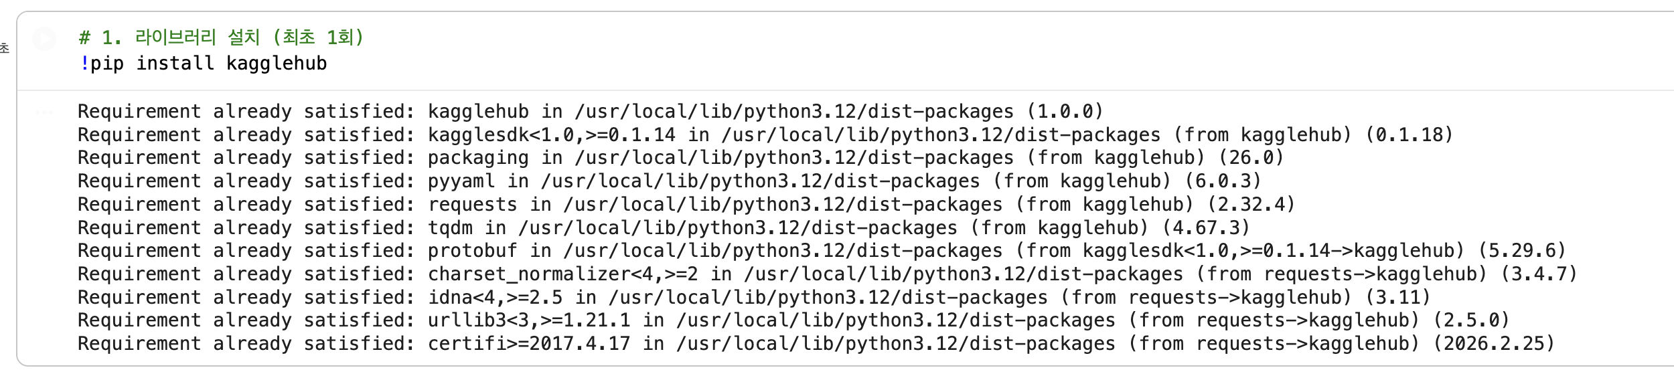Click the pyyaml (6.0.3) output line
Image resolution: width=1674 pixels, height=380 pixels.
coord(669,181)
